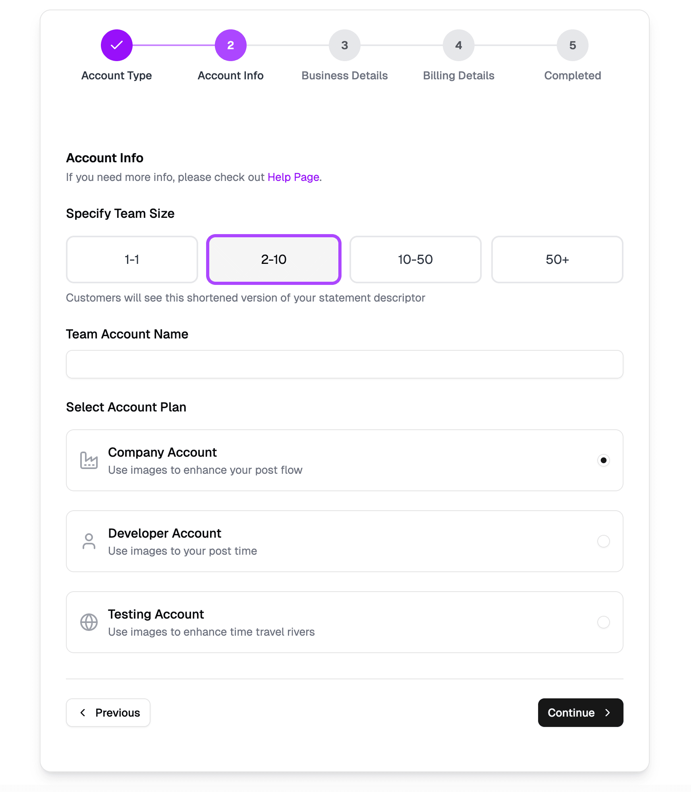Select the Testing Account radio button
This screenshot has height=792, width=691.
pos(604,622)
